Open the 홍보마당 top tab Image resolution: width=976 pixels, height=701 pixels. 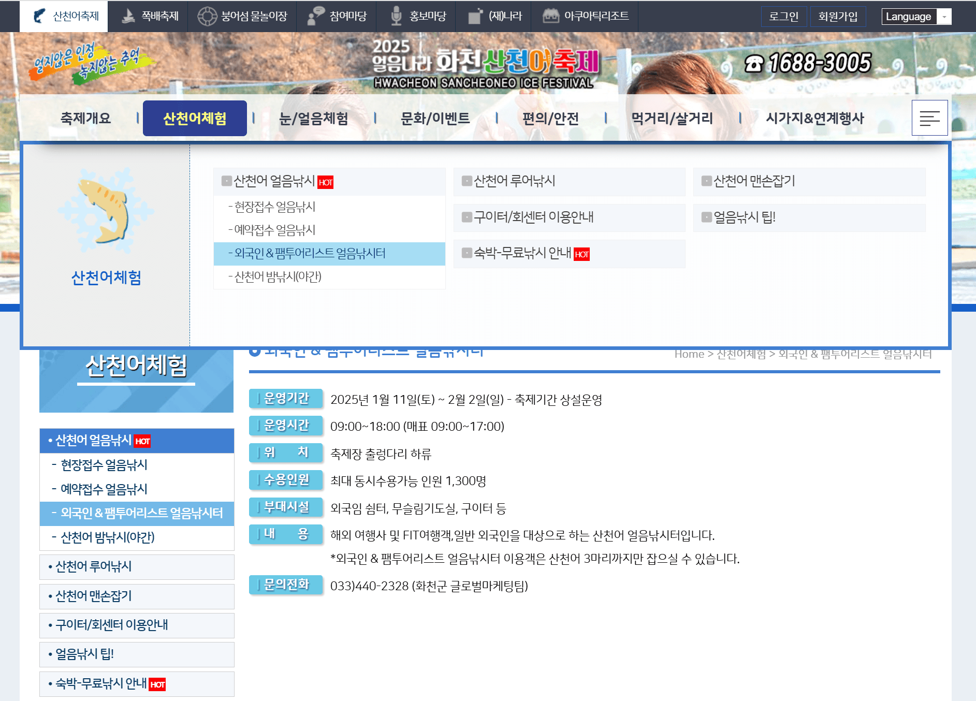416,16
